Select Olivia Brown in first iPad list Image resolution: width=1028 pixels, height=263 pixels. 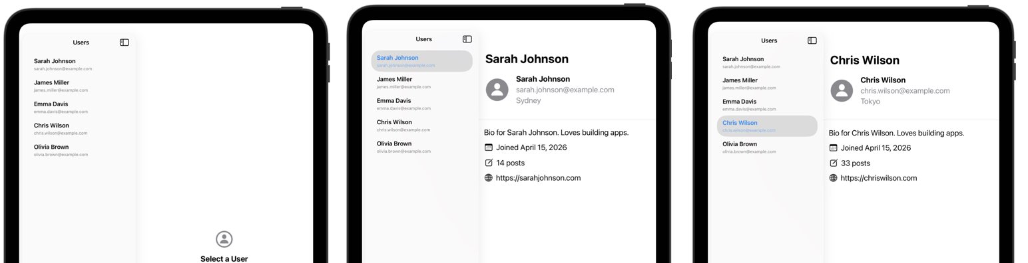79,150
